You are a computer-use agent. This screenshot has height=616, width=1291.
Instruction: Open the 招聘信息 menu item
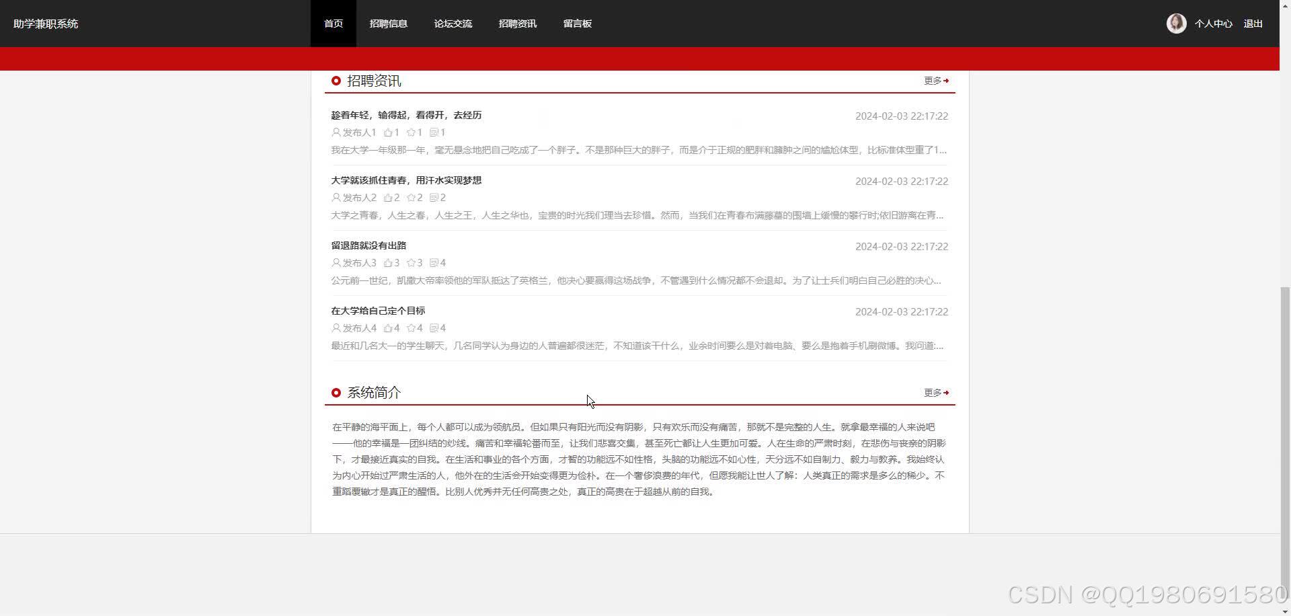[x=389, y=24]
